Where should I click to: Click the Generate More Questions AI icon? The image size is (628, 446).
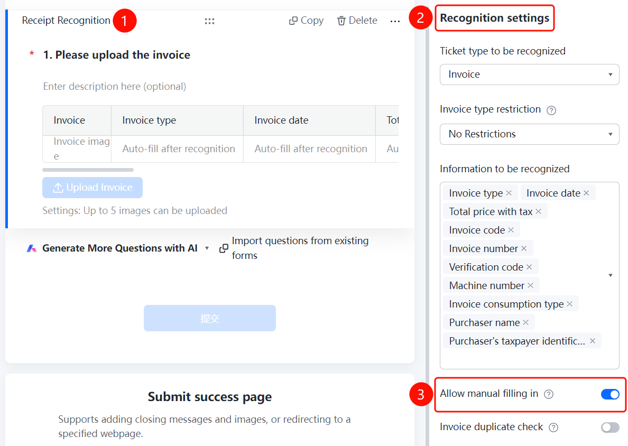(32, 248)
